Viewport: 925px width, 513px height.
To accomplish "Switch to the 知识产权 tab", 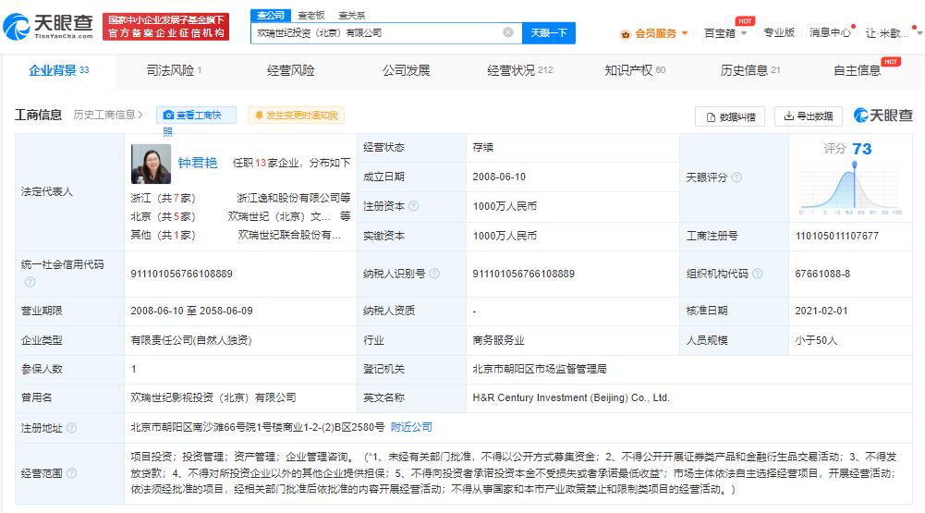I will click(635, 71).
